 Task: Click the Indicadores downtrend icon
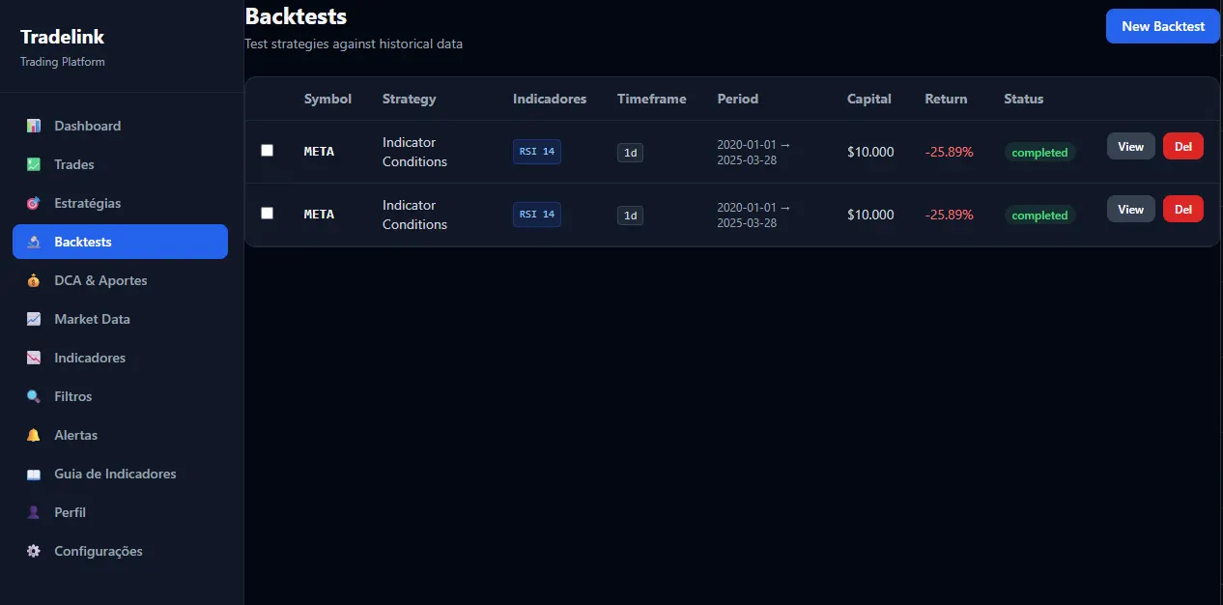pos(34,358)
